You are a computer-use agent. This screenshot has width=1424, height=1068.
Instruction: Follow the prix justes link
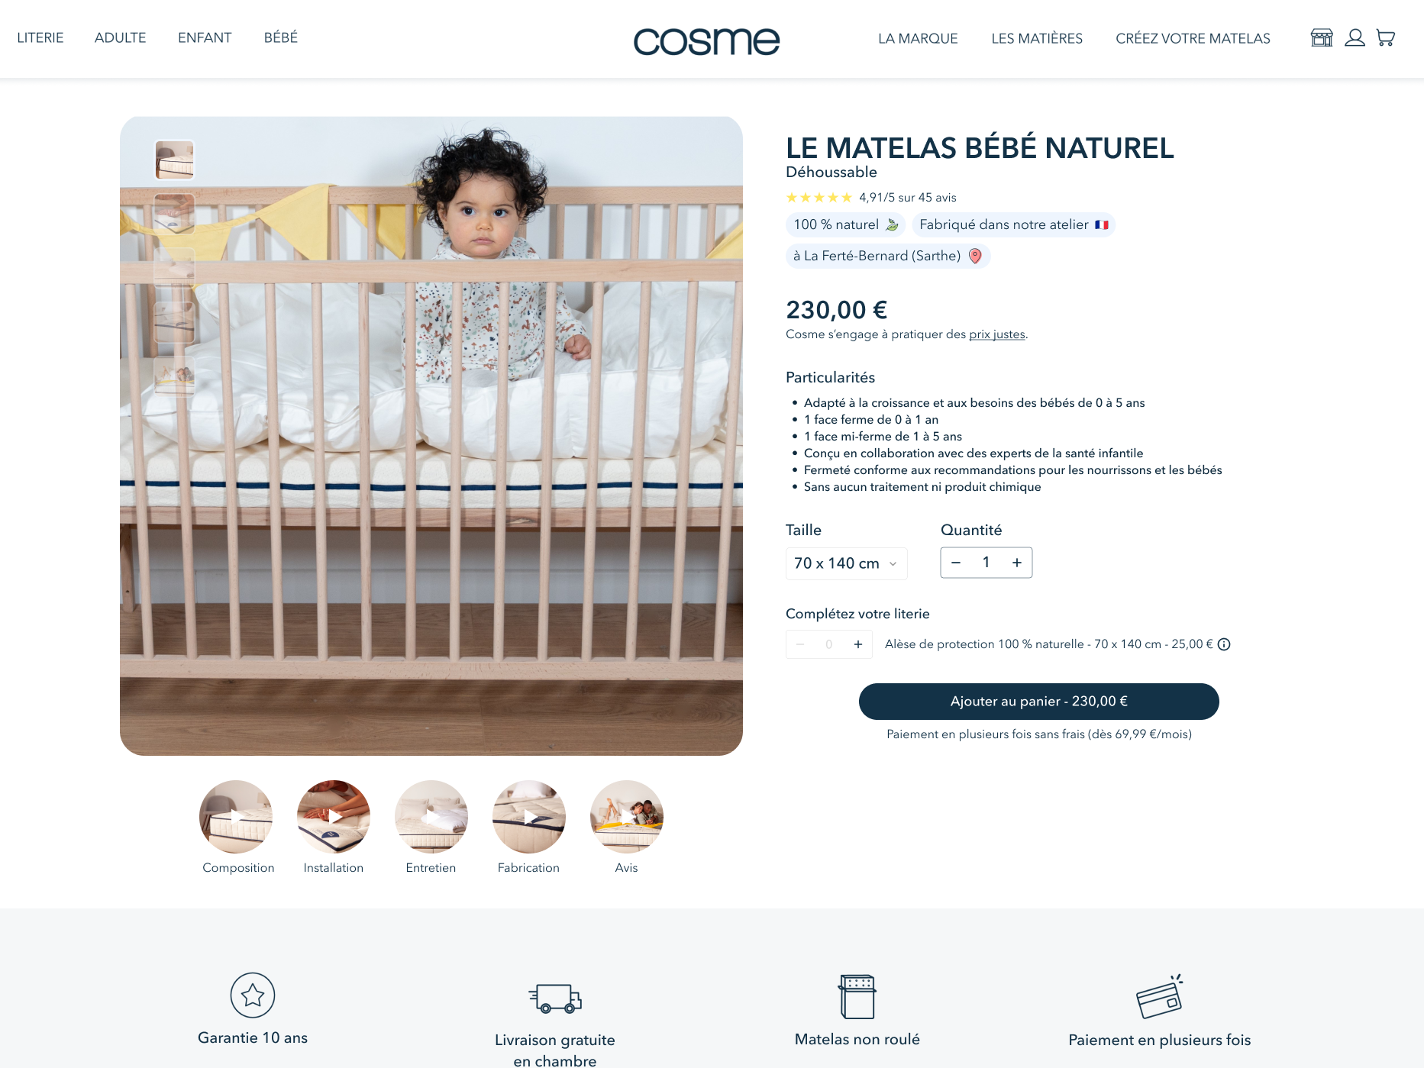pyautogui.click(x=997, y=334)
